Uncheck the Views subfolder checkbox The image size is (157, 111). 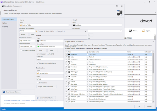(x=87, y=62)
